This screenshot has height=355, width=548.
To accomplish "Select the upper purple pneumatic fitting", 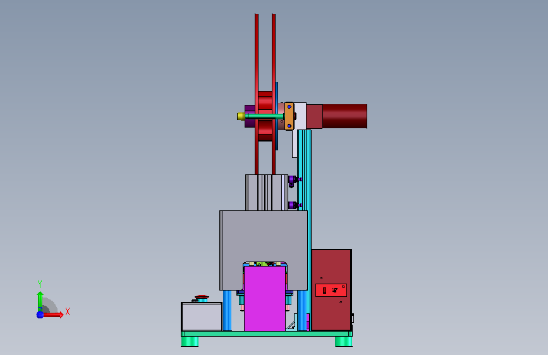I will (x=293, y=180).
